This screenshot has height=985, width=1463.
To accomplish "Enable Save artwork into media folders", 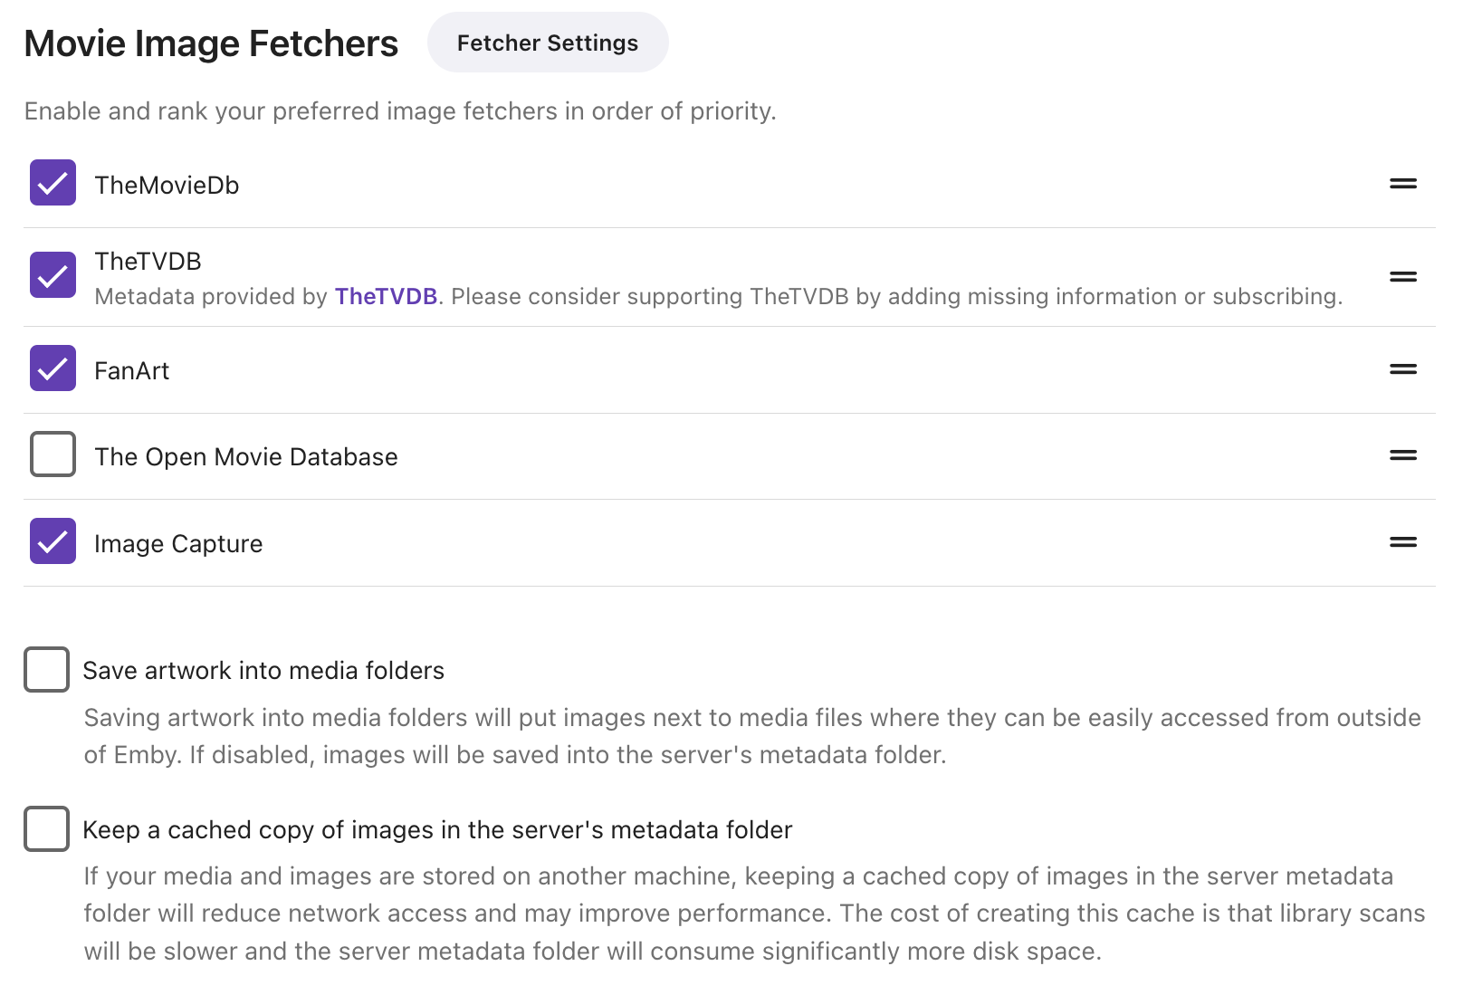I will tap(47, 670).
